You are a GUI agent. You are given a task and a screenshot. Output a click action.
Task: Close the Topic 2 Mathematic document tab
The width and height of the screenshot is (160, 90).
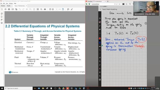click(x=26, y=6)
